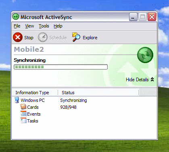169x152 pixels.
Task: Click the Windows PC computer icon
Action: (x=17, y=100)
